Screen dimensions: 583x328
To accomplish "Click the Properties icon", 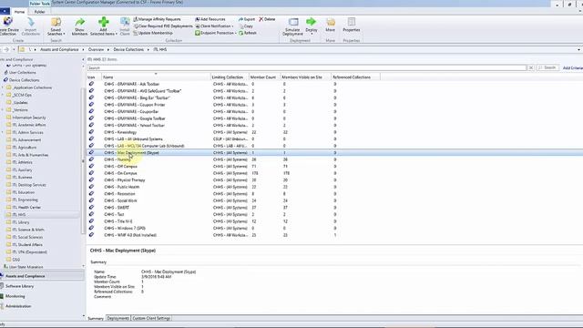I will 352,22.
